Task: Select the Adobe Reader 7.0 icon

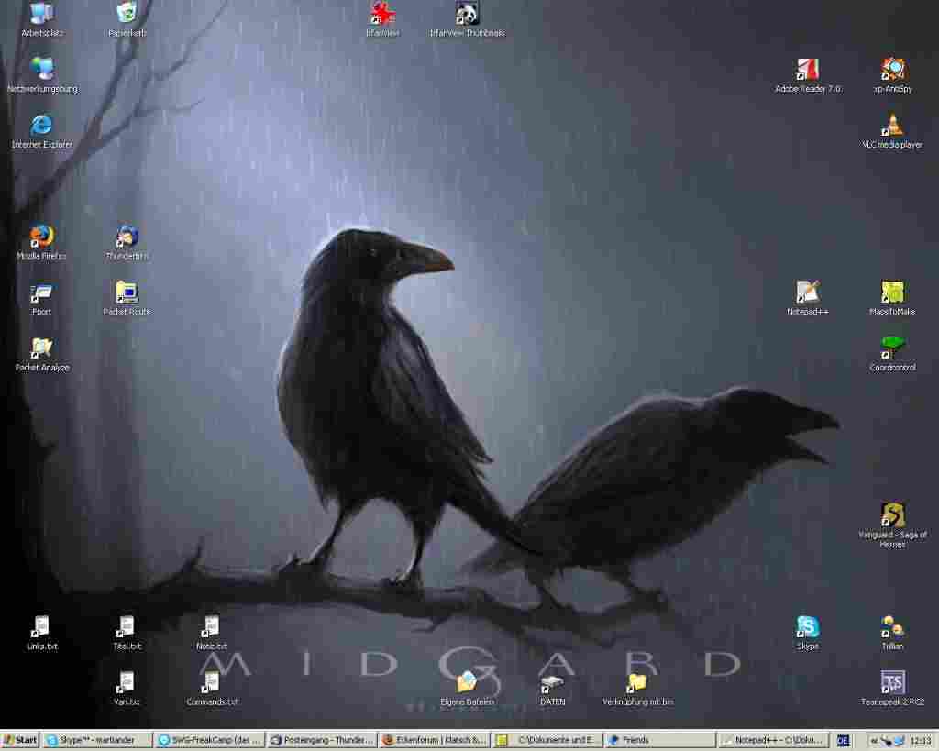Action: [x=807, y=70]
